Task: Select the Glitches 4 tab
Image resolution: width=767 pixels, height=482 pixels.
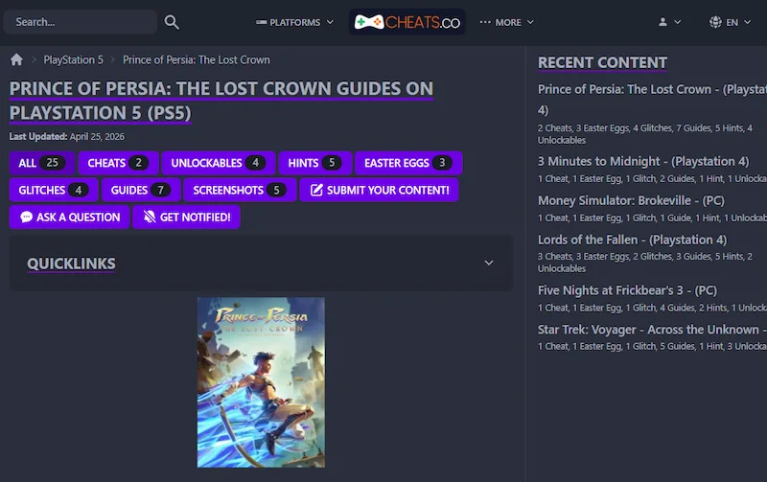Action: click(54, 190)
